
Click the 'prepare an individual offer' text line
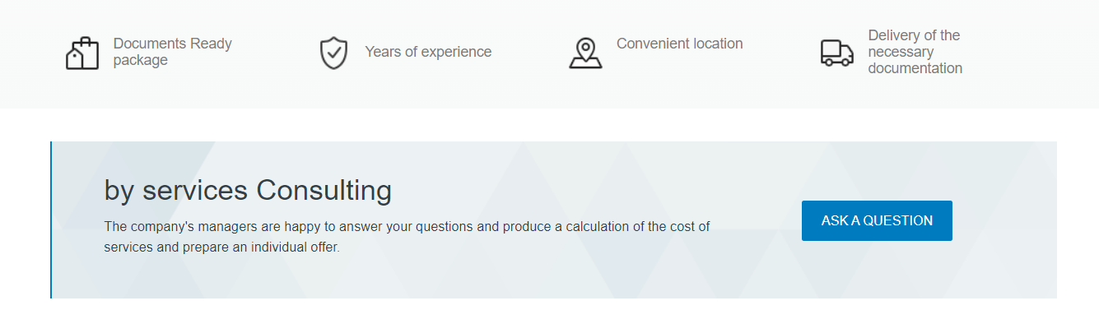coord(247,247)
